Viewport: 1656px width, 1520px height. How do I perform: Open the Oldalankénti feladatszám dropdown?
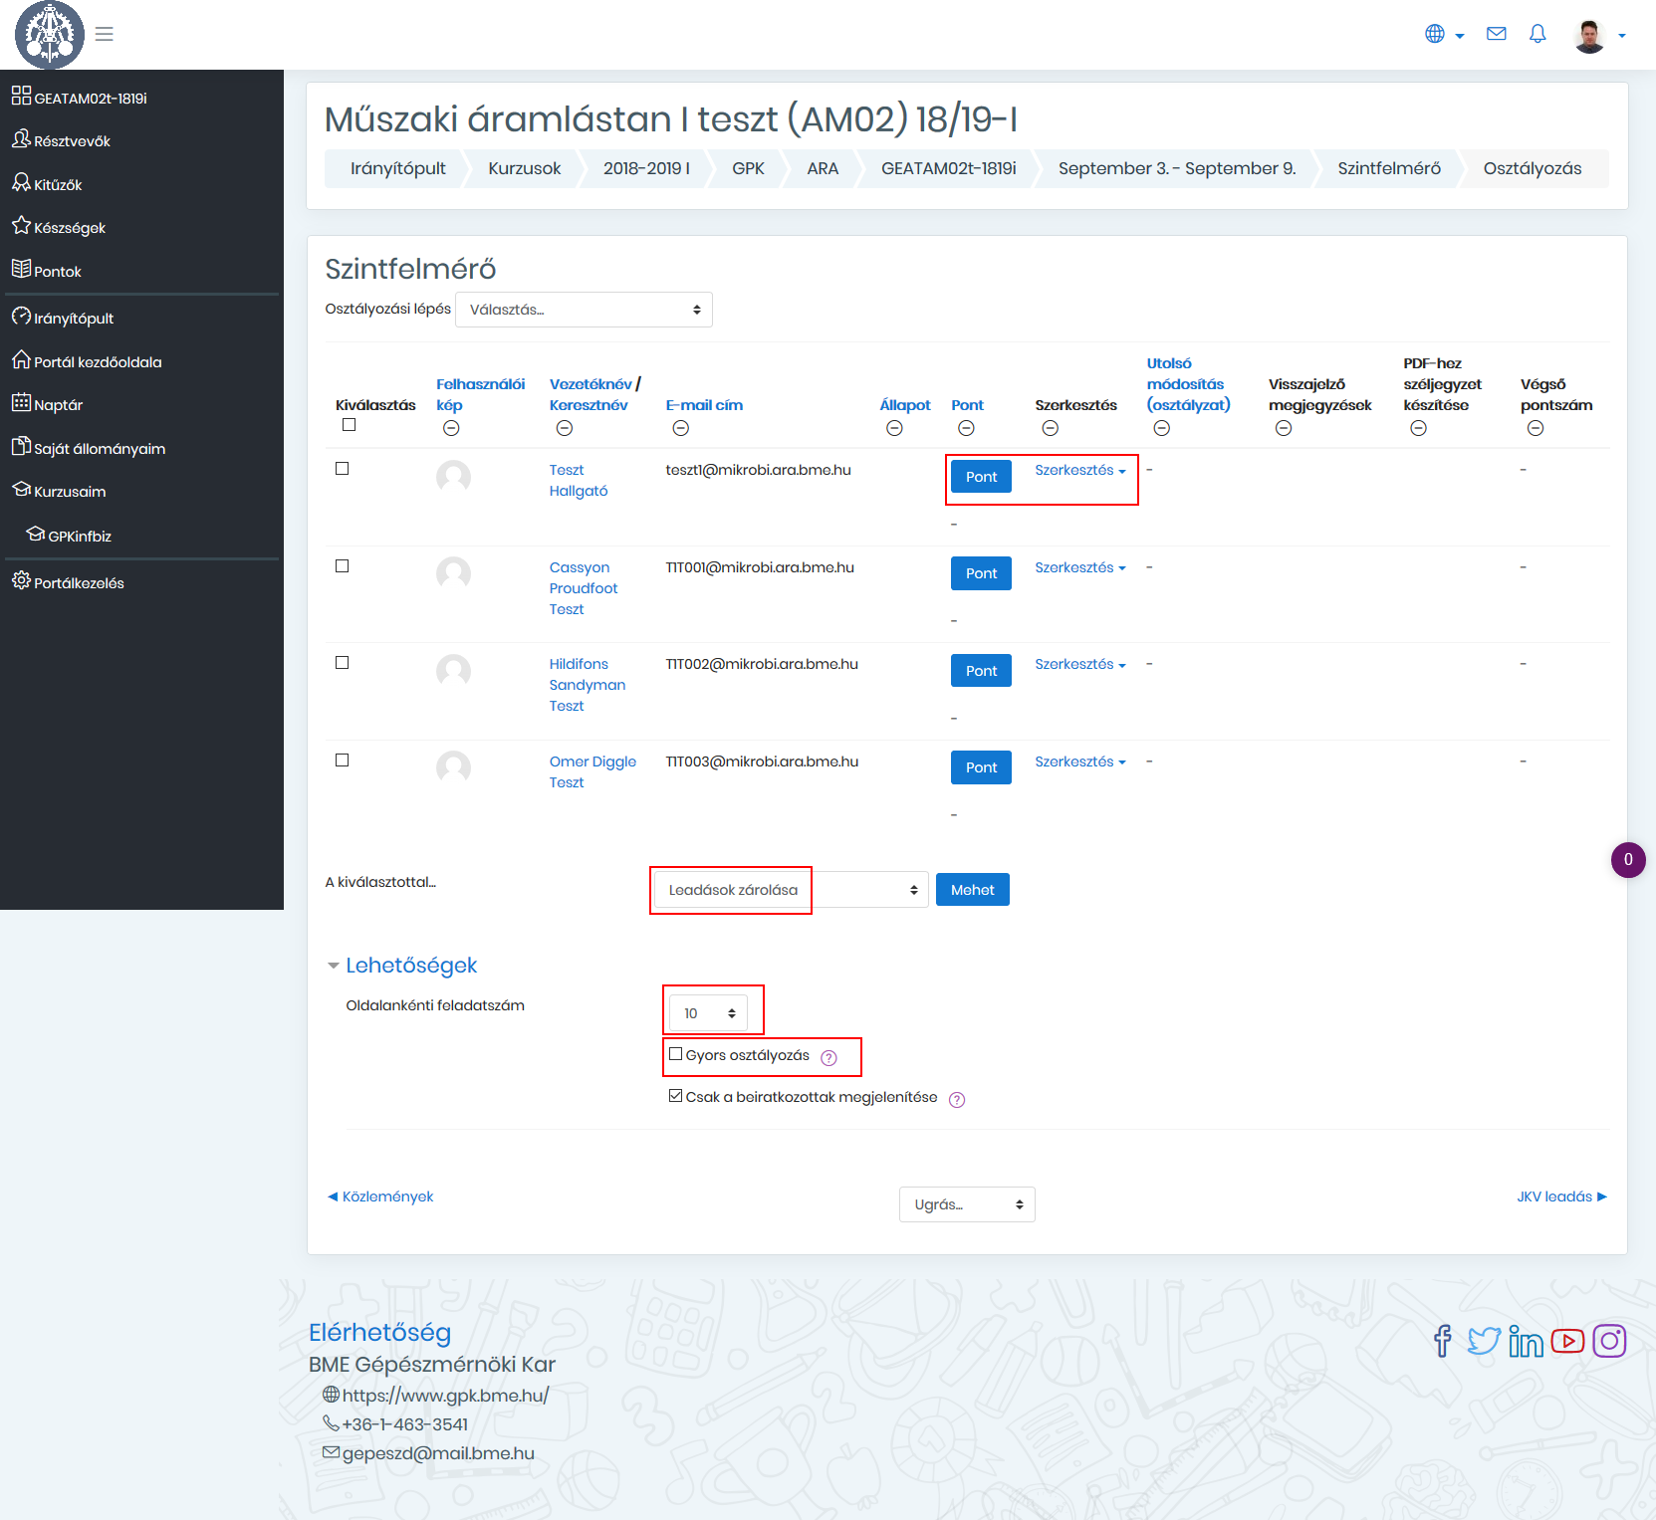click(708, 1013)
